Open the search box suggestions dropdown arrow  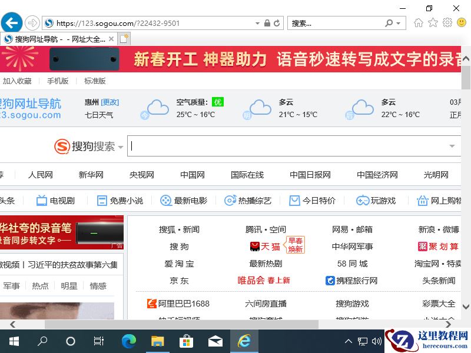pyautogui.click(x=452, y=145)
